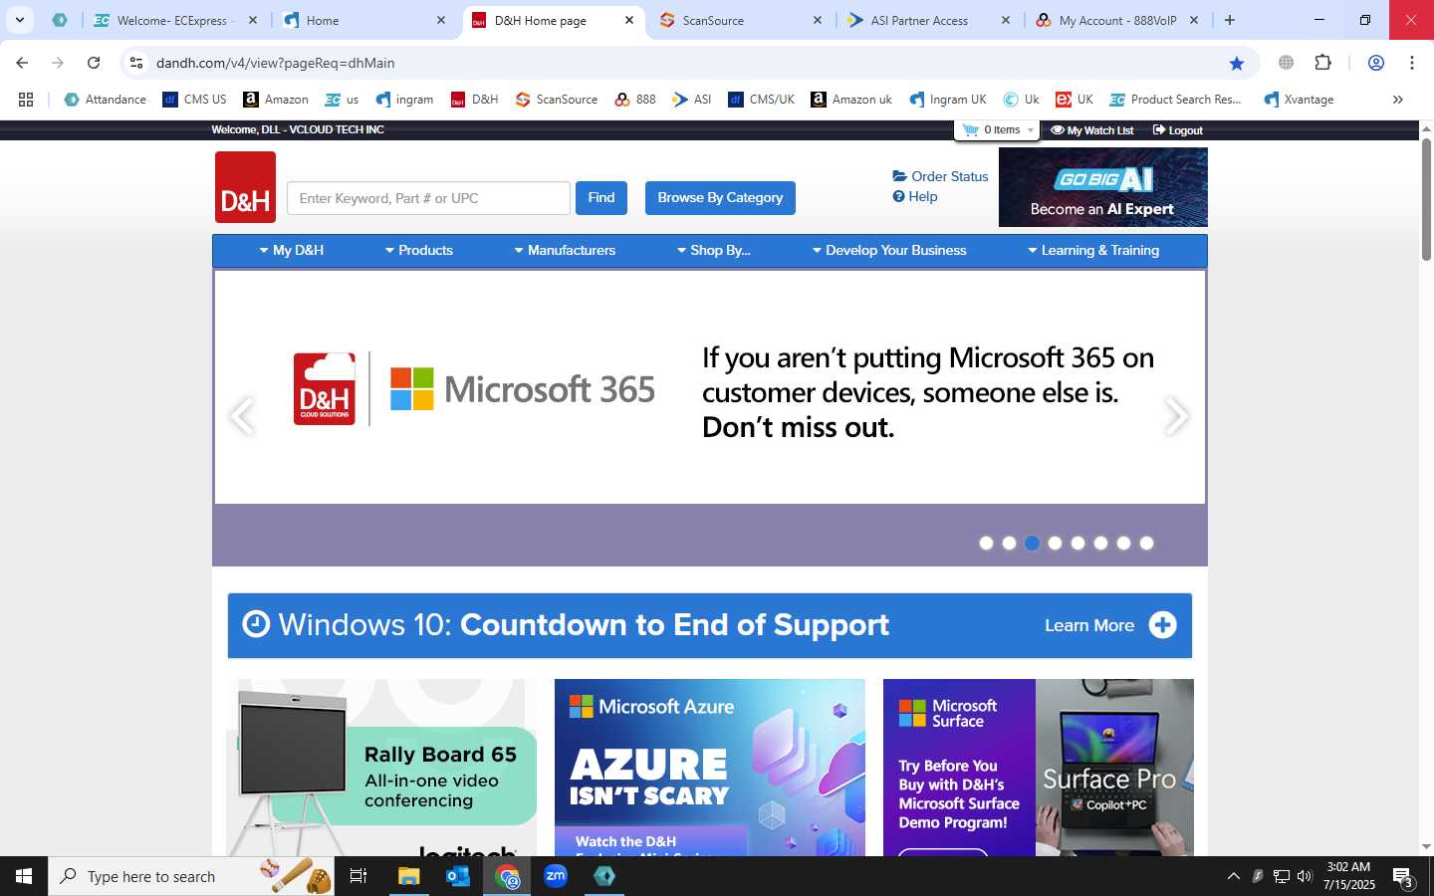Click the site information icon in address bar
The width and height of the screenshot is (1434, 896).
coord(136,63)
